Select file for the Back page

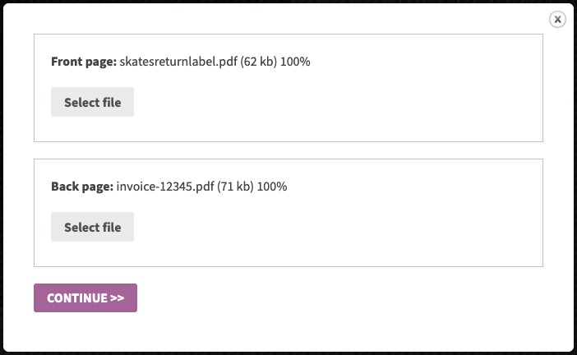pos(92,227)
